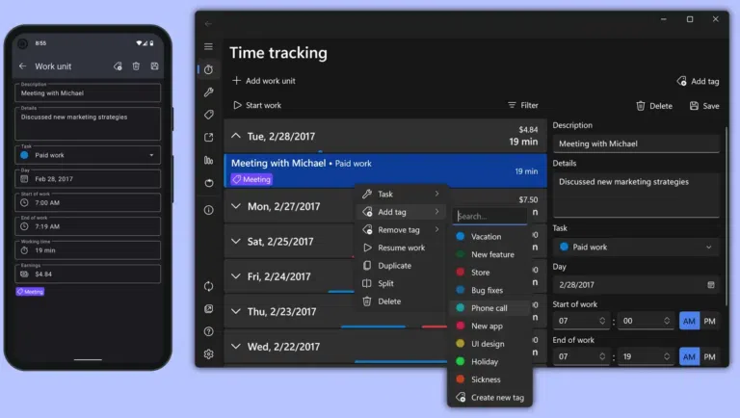Viewport: 740px width, 418px height.
Task: Click the sync icon in the sidebar
Action: [x=208, y=286]
